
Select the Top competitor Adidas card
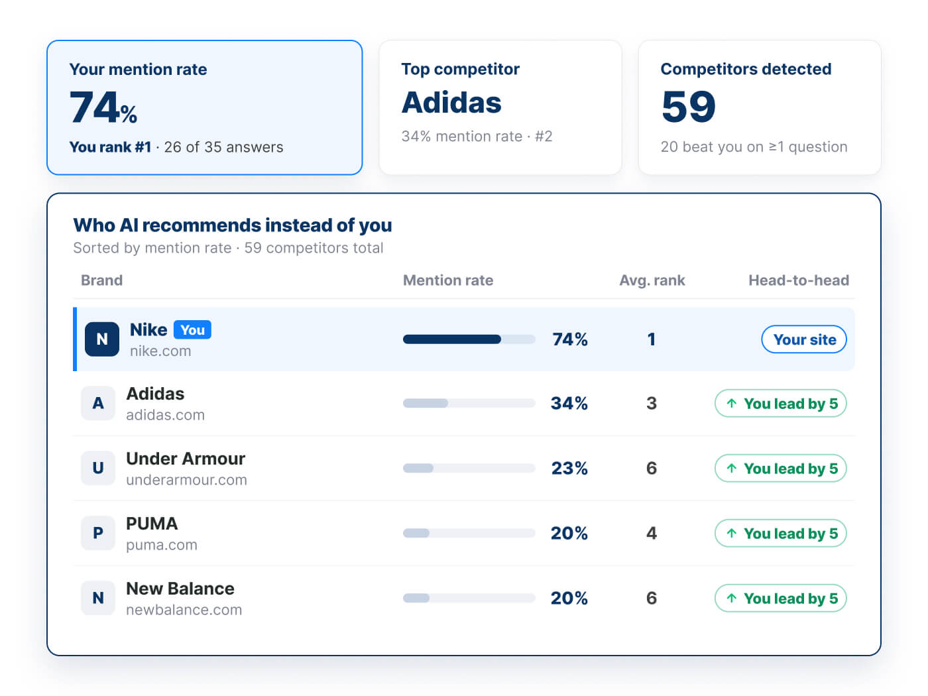coord(500,107)
